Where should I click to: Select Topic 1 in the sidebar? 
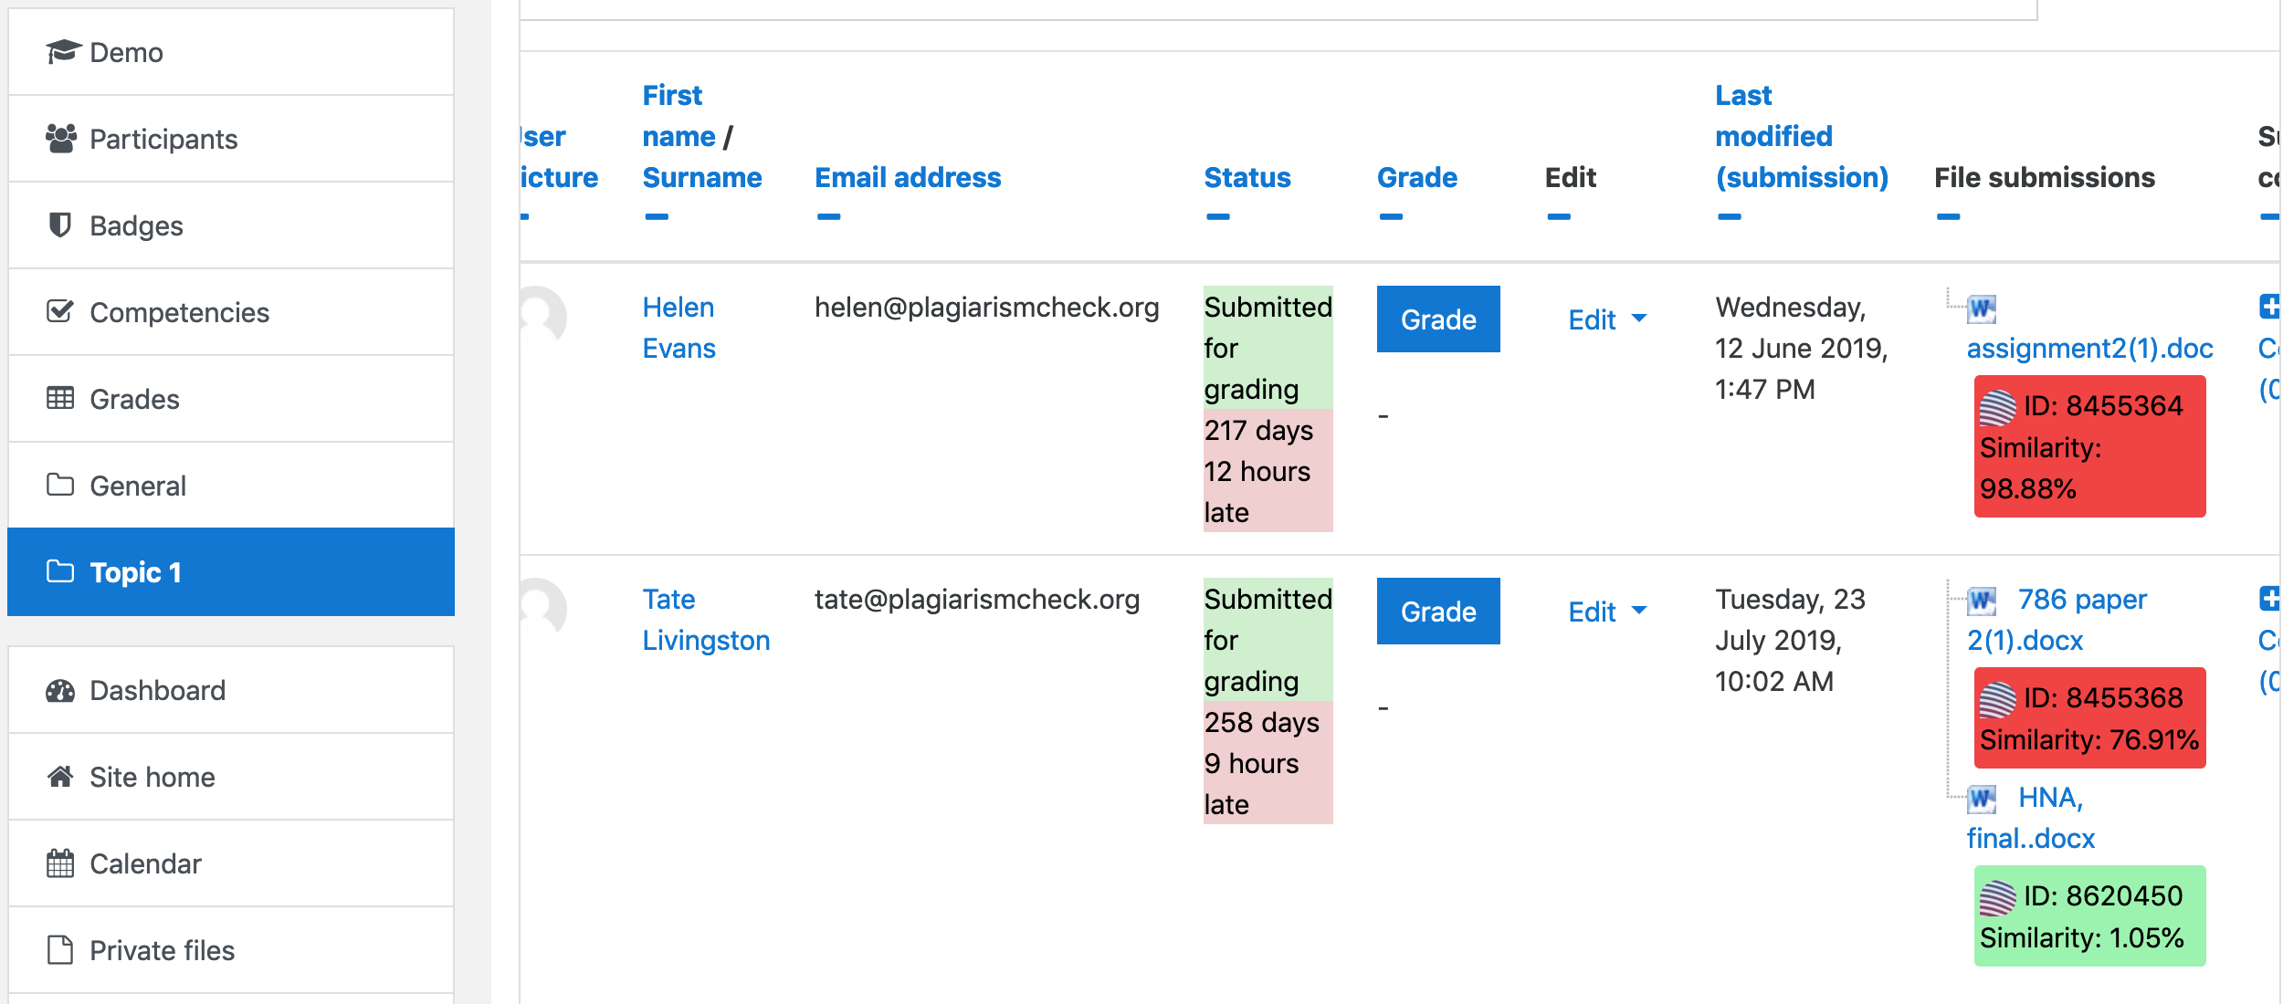click(x=137, y=572)
